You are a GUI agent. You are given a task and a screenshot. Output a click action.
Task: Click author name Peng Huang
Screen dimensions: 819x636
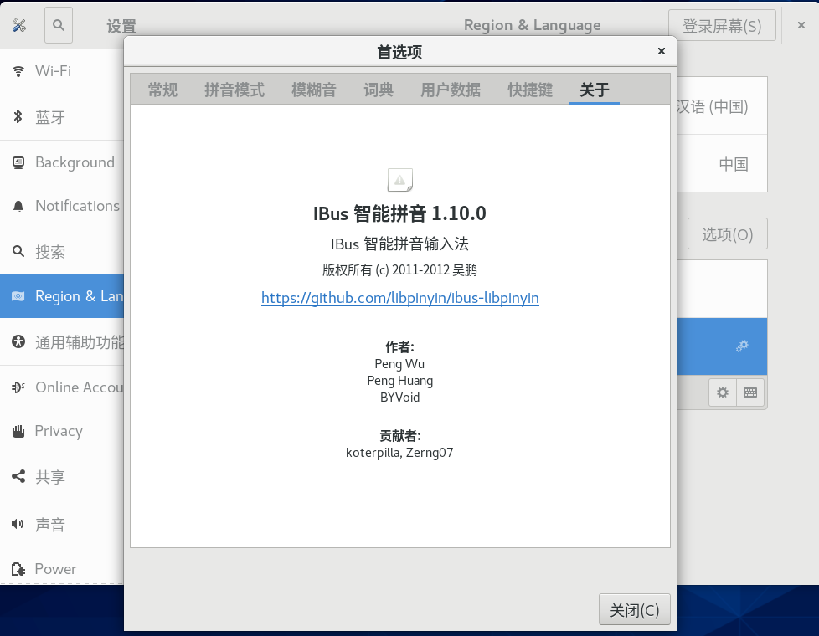click(x=400, y=381)
